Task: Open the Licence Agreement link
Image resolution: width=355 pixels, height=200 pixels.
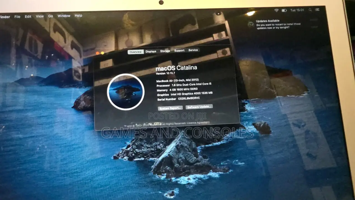Action: [198, 122]
